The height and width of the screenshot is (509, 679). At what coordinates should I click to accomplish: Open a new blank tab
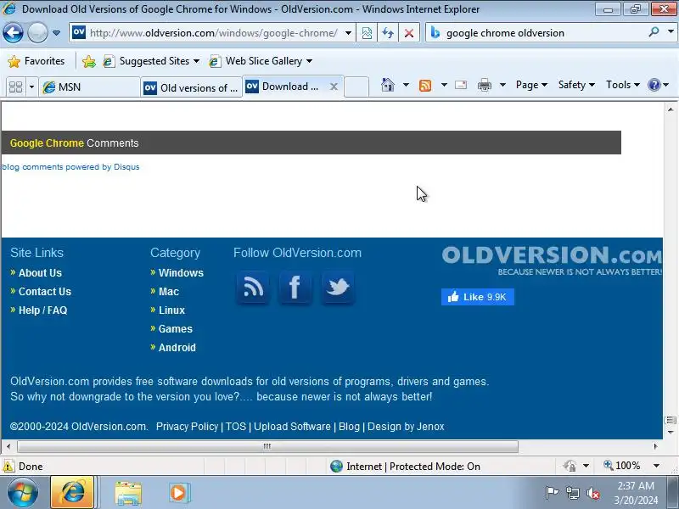coord(356,87)
